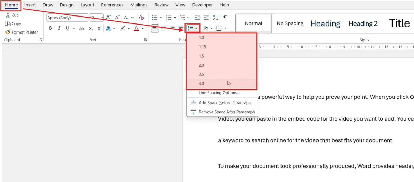The image size is (414, 182).
Task: Open the font size dropdown
Action: pyautogui.click(x=101, y=18)
